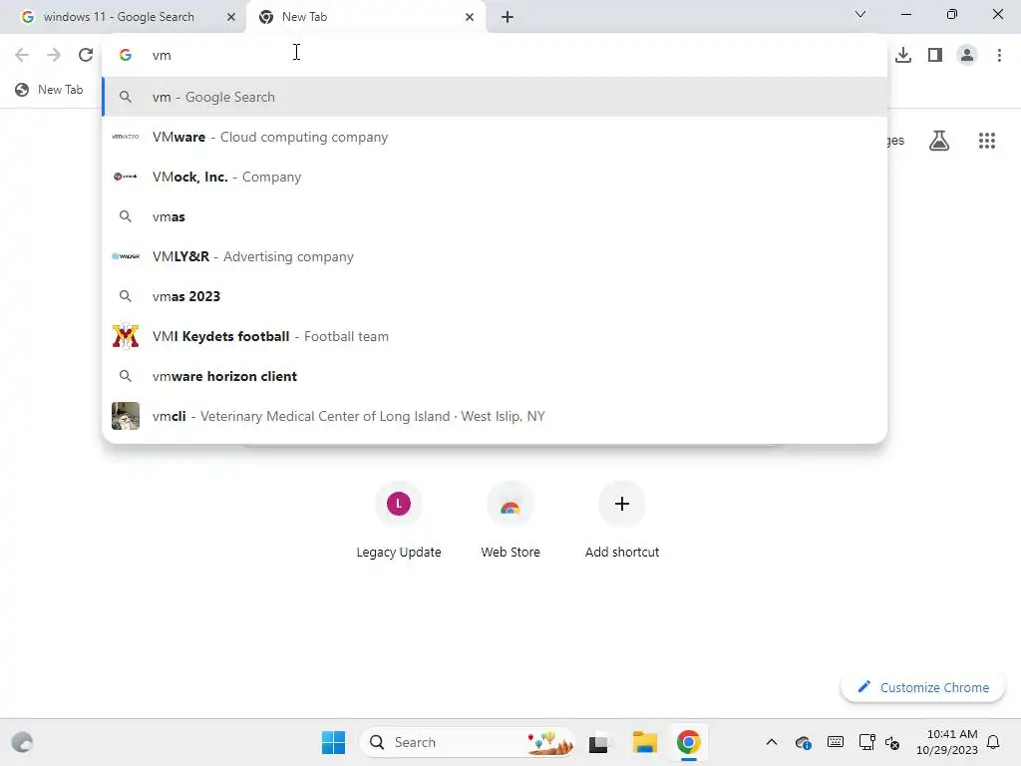Open the Legacy Update shortcut
Screen dimensions: 1021x766
pos(399,521)
